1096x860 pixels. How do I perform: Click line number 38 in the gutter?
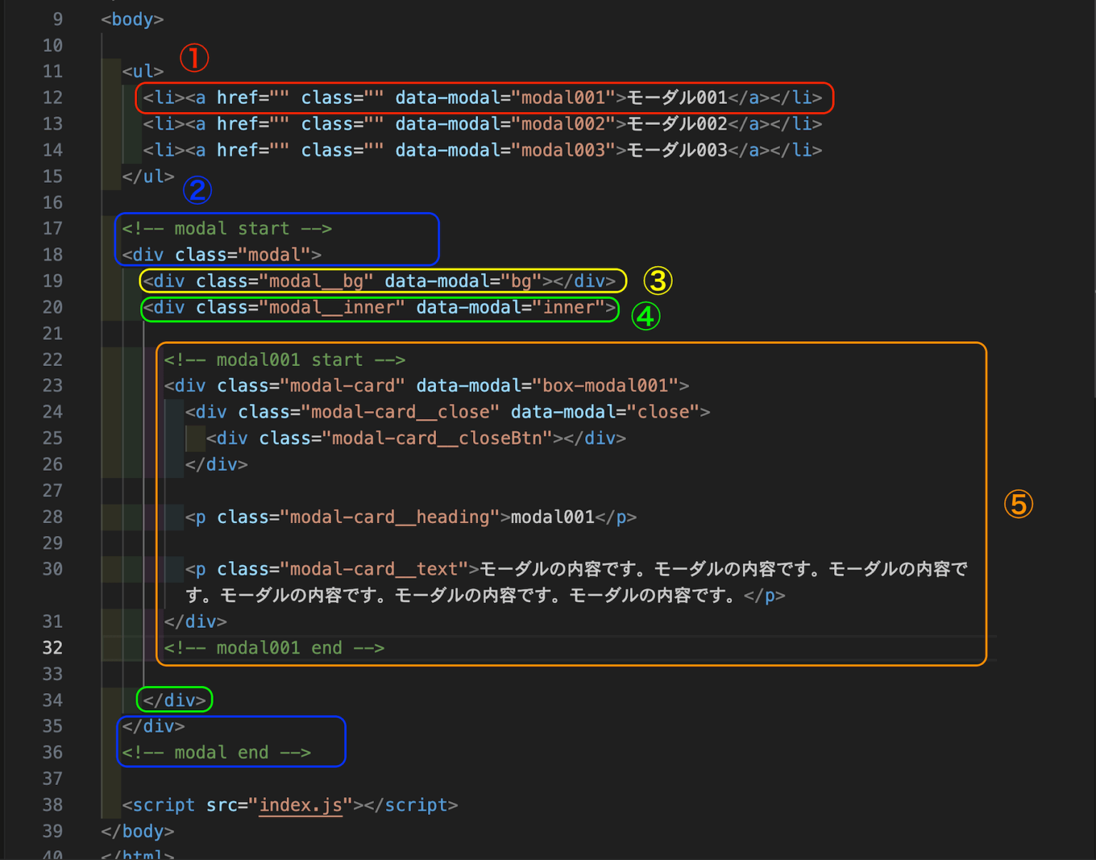pyautogui.click(x=52, y=805)
